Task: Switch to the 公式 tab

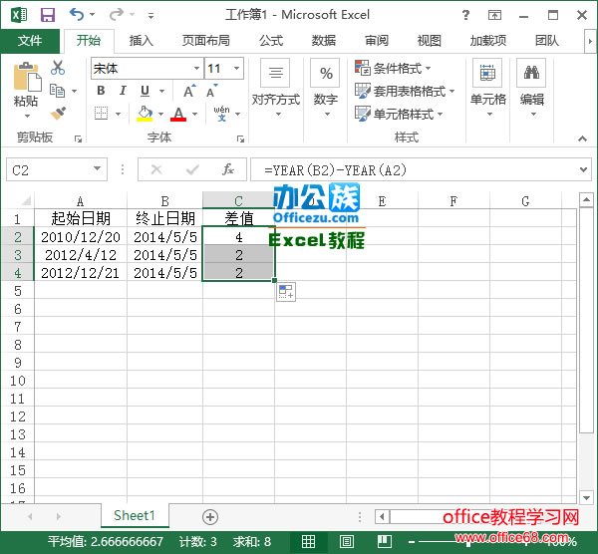Action: point(271,41)
